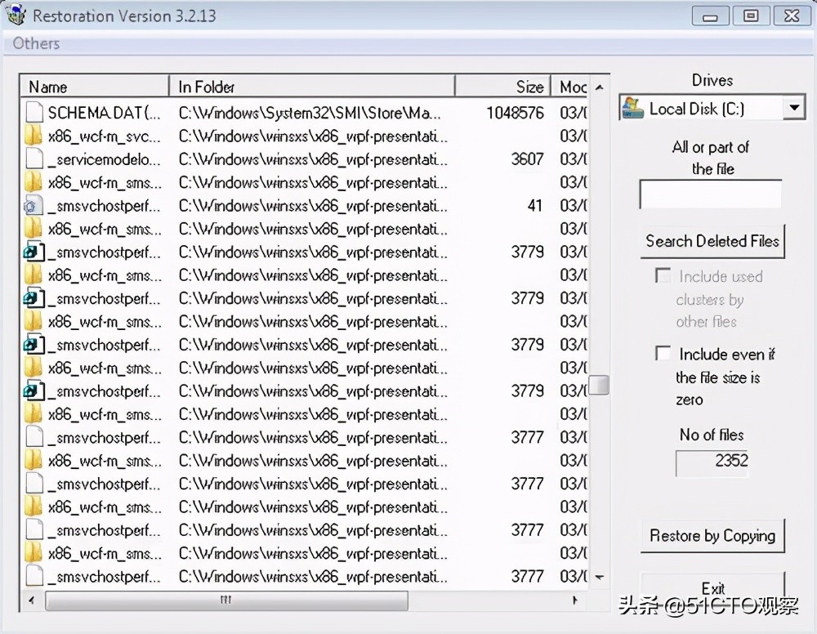The width and height of the screenshot is (817, 634).
Task: Click the Exit button
Action: pyautogui.click(x=712, y=589)
